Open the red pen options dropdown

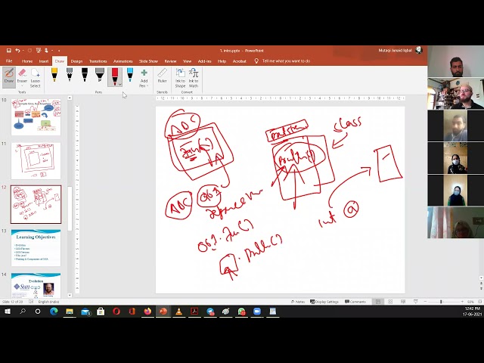pyautogui.click(x=119, y=84)
